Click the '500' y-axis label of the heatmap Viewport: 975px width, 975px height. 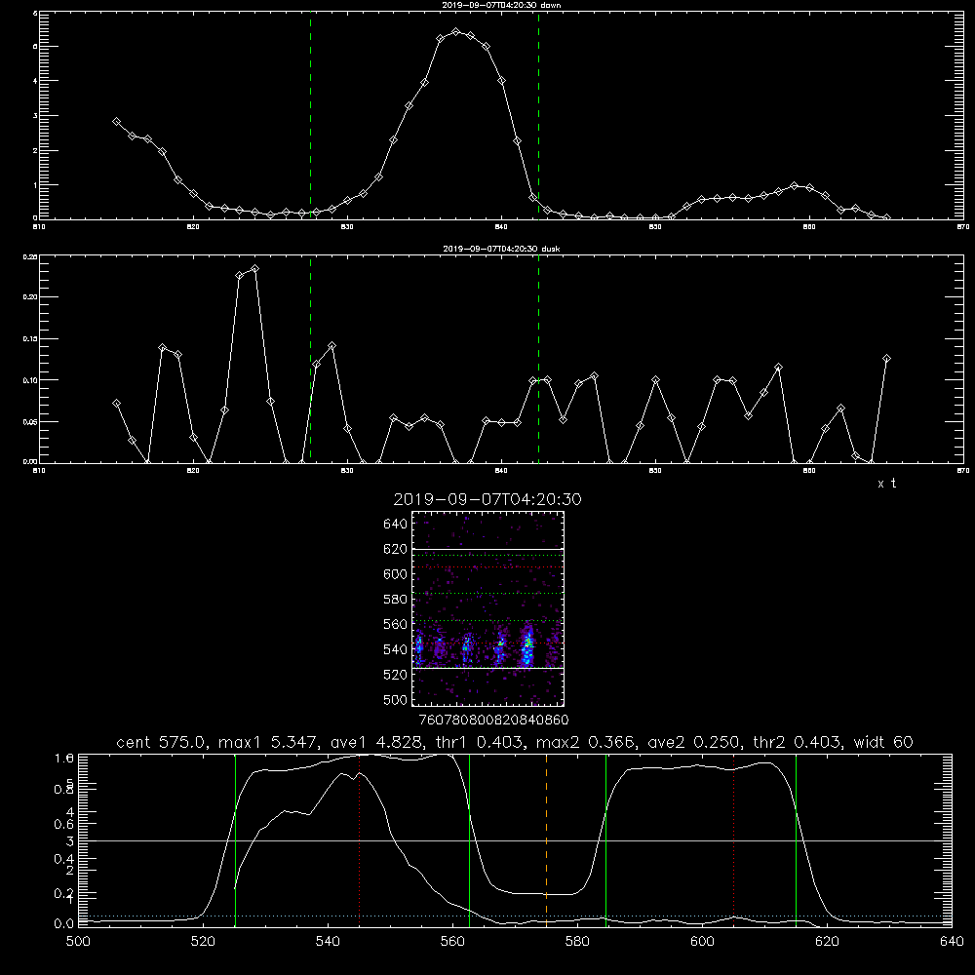point(395,699)
